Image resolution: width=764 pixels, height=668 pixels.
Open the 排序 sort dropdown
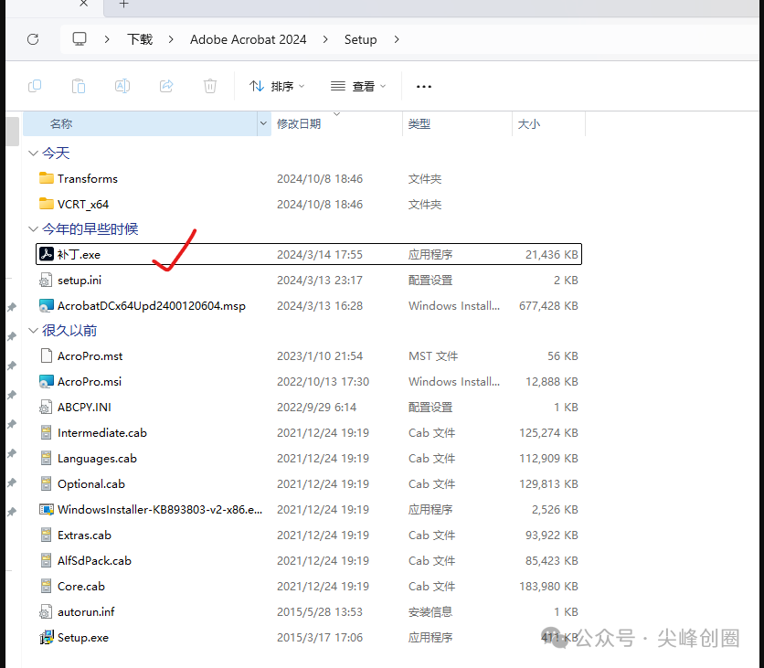[276, 86]
